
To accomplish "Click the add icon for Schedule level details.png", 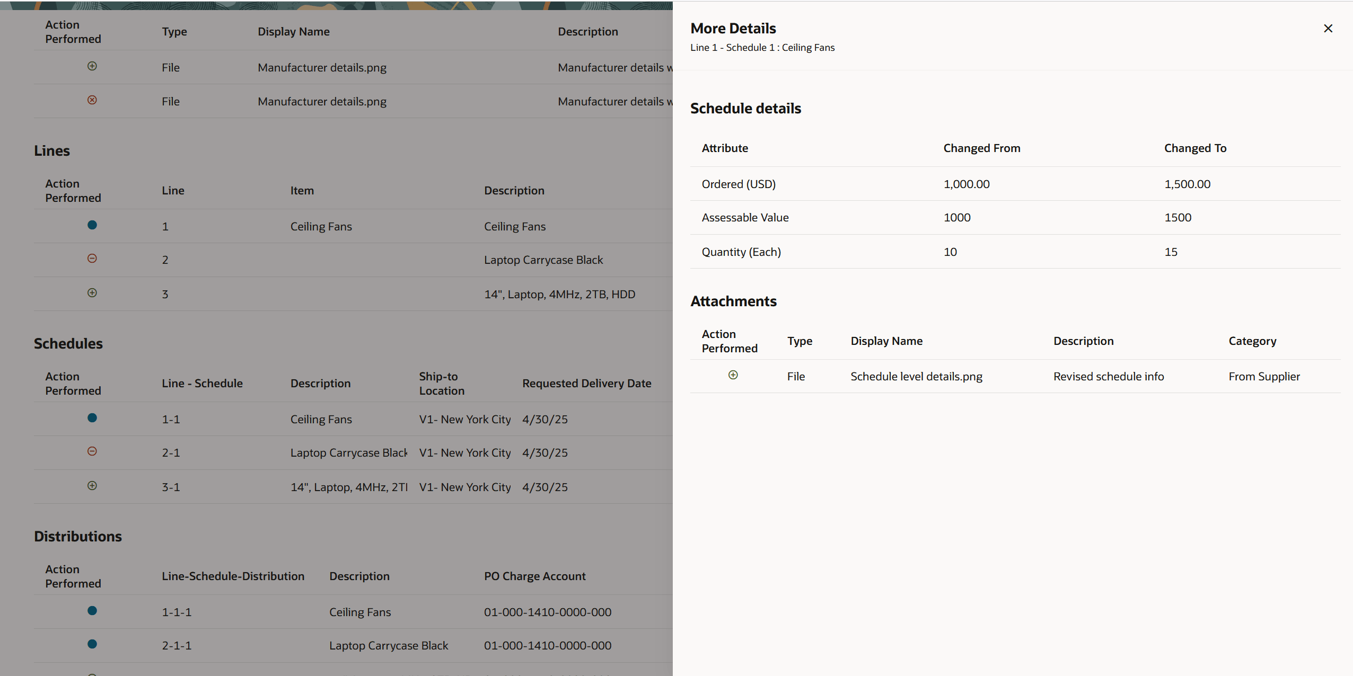I will [x=733, y=375].
